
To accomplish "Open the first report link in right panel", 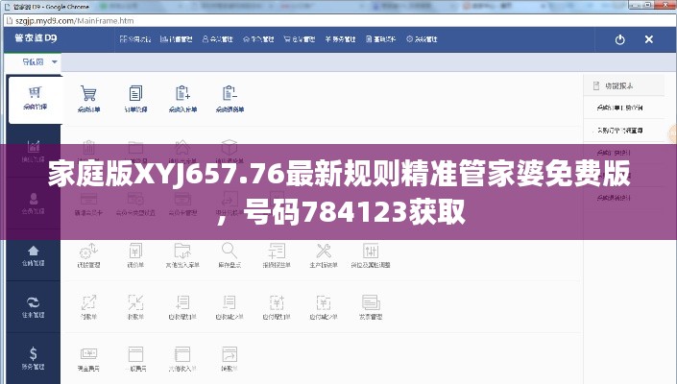I will (620, 108).
